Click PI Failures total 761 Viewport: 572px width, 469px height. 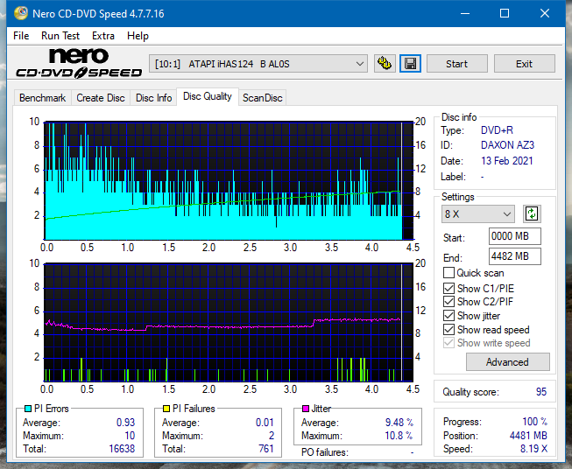(266, 449)
